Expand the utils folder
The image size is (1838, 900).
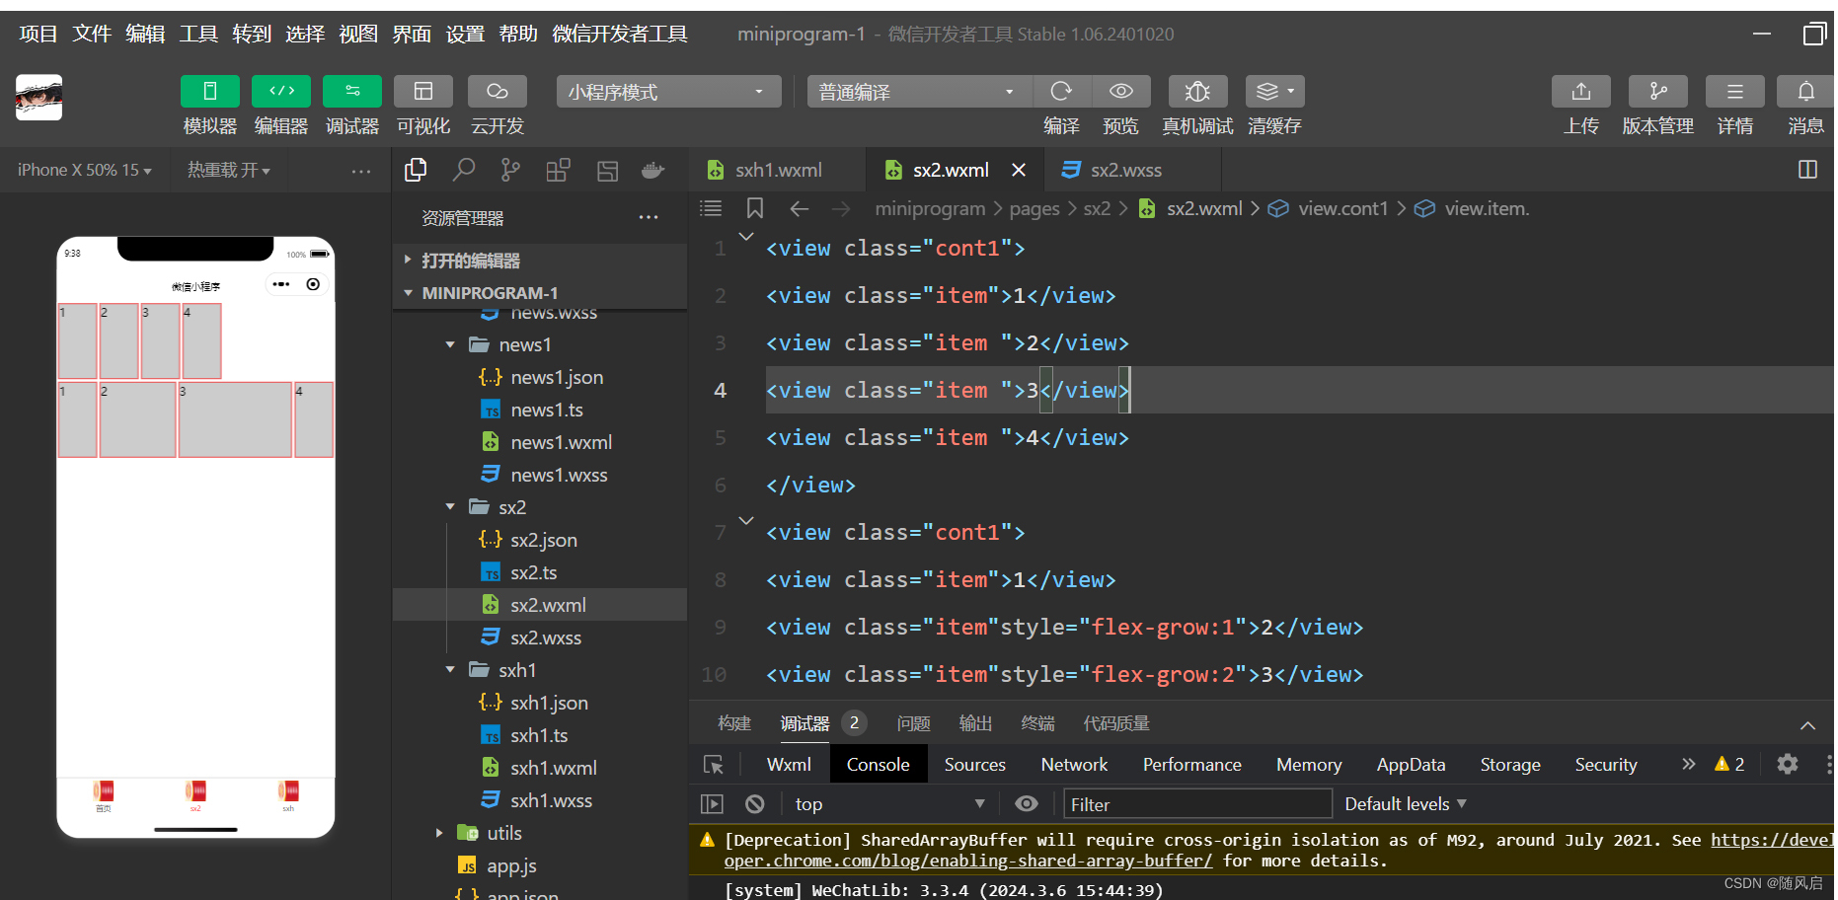coord(439,833)
